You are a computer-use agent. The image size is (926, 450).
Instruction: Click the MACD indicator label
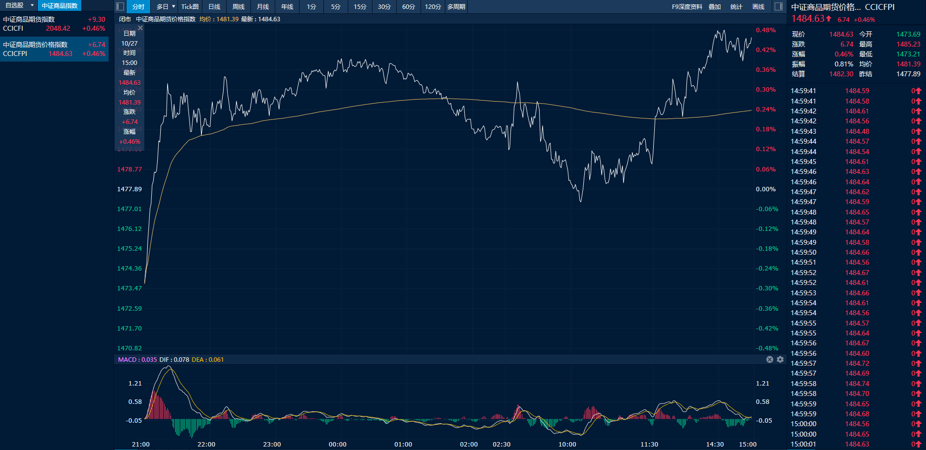click(x=127, y=359)
